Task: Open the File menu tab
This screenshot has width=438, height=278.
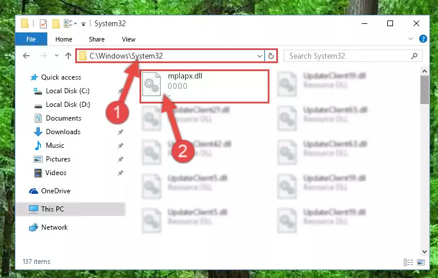Action: click(31, 39)
